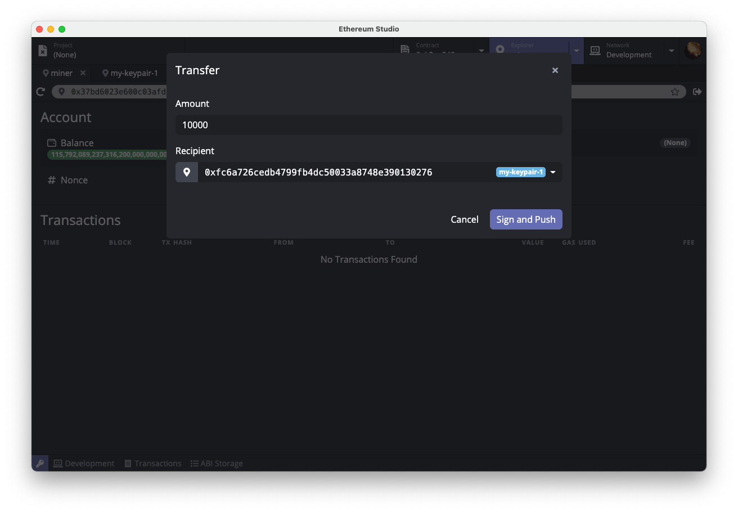The width and height of the screenshot is (738, 513).
Task: Click the TIME column header
Action: tap(51, 242)
